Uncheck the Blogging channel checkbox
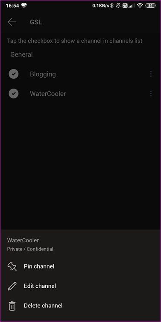 [14, 74]
